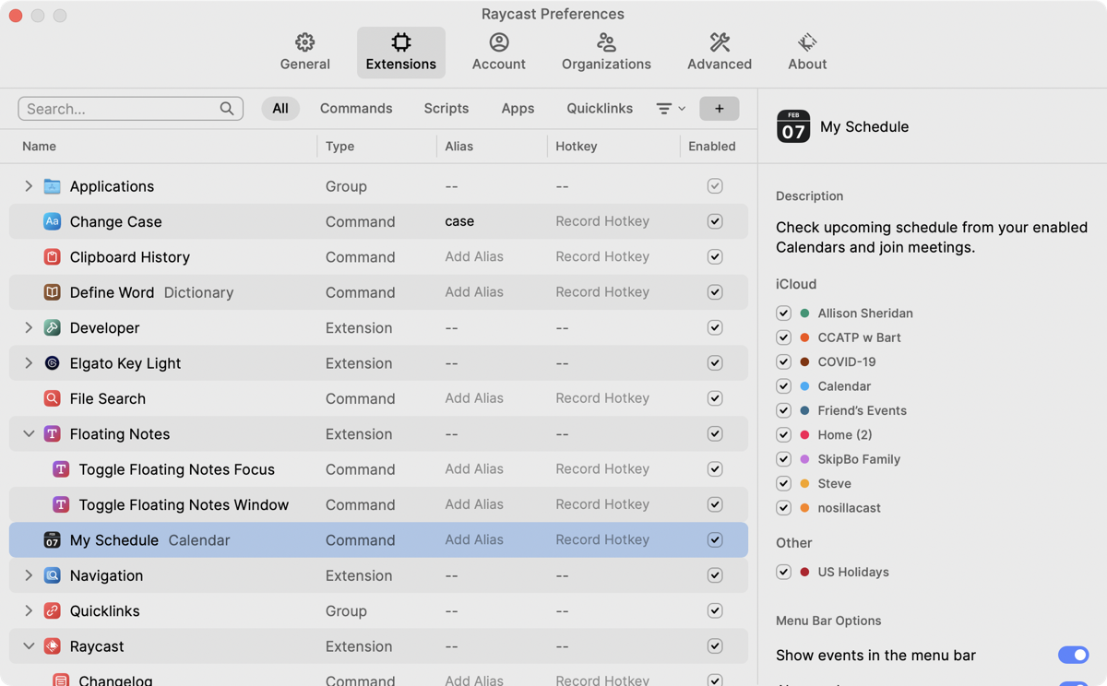Expand the Applications group
The image size is (1107, 686).
pyautogui.click(x=29, y=186)
